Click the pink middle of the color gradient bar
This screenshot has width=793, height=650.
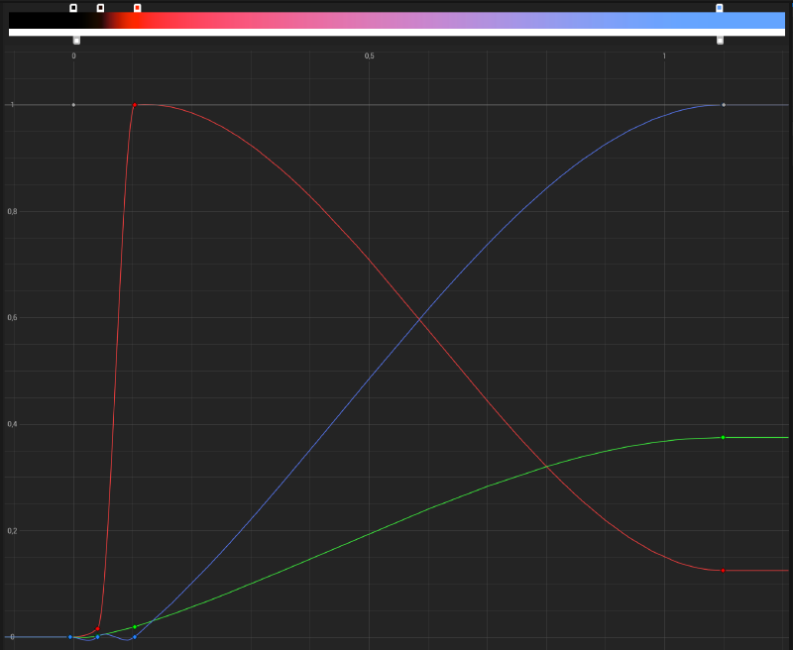396,20
